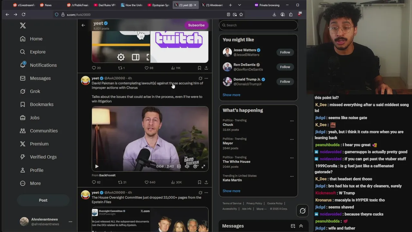
Task: Click into the X Search field
Action: pos(258,25)
